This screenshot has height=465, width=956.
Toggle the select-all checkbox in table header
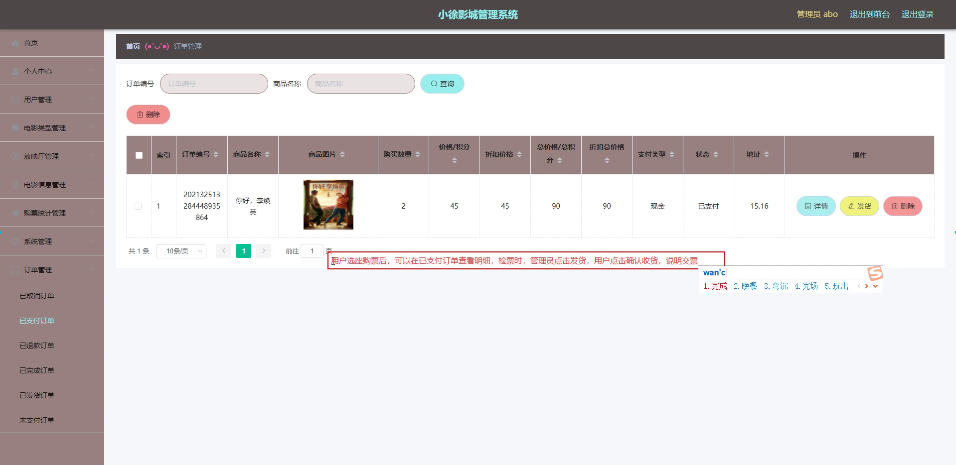click(x=139, y=155)
